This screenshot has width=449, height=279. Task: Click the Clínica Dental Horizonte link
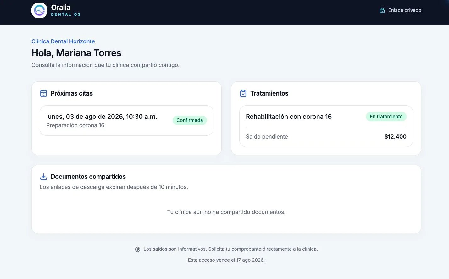pos(63,41)
